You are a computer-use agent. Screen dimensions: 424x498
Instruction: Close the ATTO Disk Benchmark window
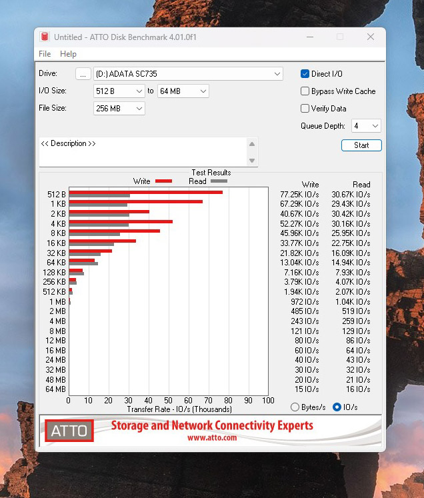pyautogui.click(x=370, y=37)
